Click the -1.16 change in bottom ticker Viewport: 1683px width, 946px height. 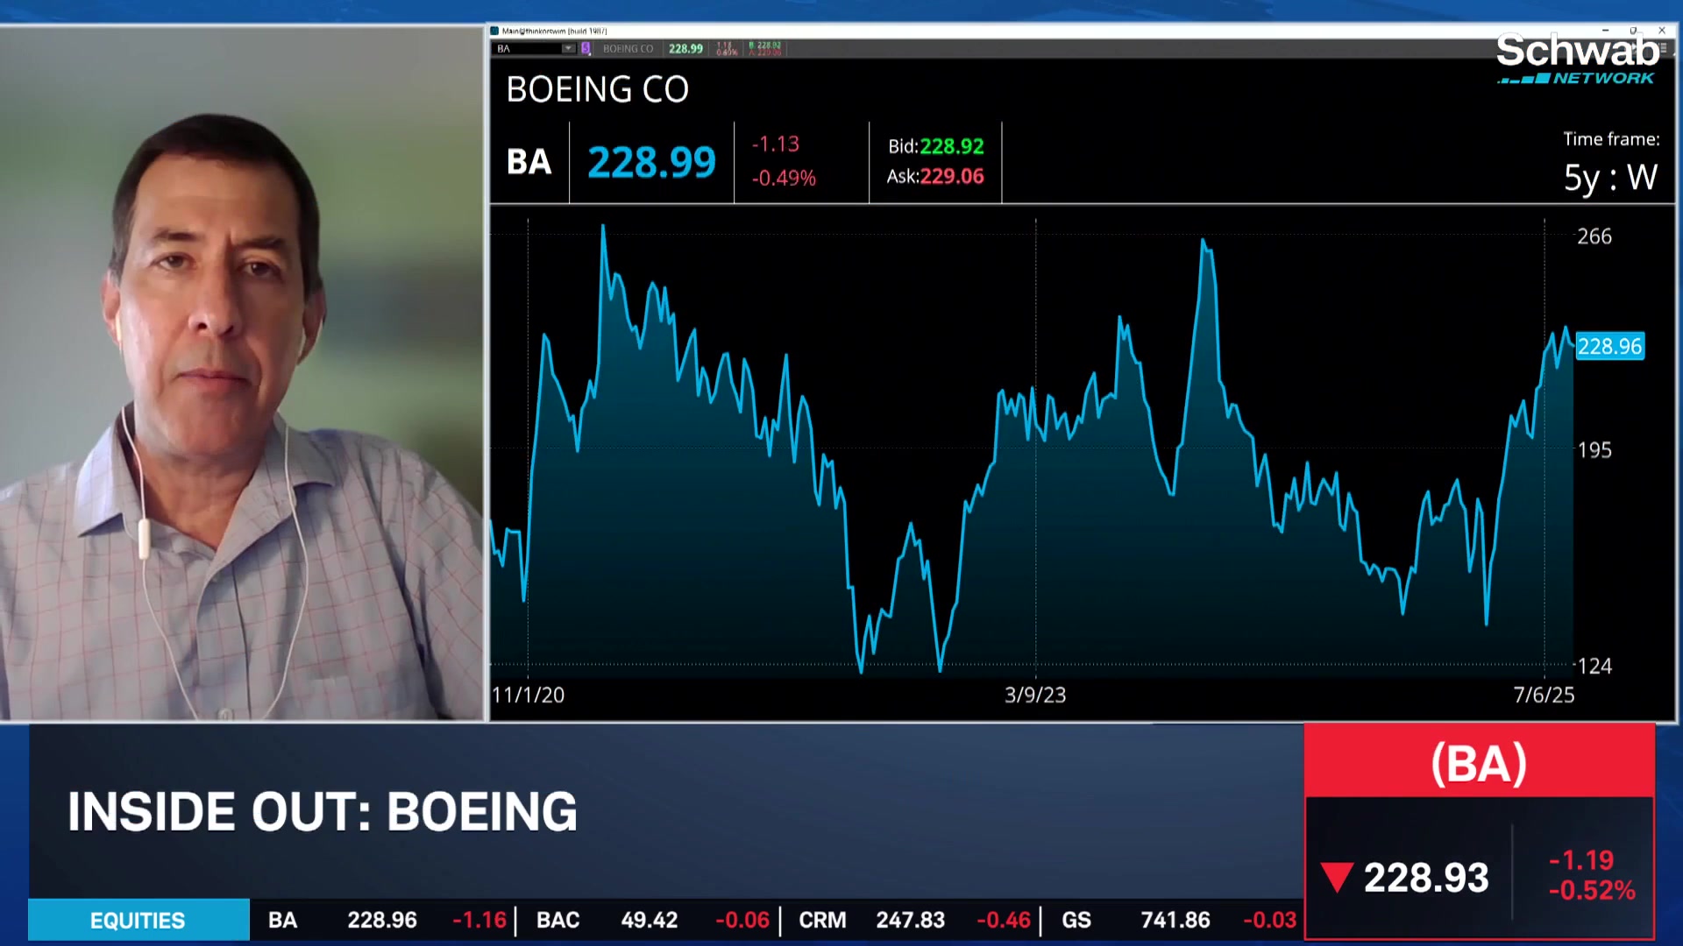pos(479,921)
